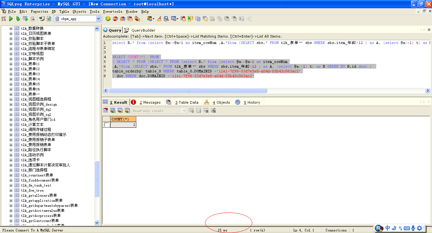This screenshot has height=233, width=432.
Task: Click the new connection toolbar icon
Action: click(3, 19)
